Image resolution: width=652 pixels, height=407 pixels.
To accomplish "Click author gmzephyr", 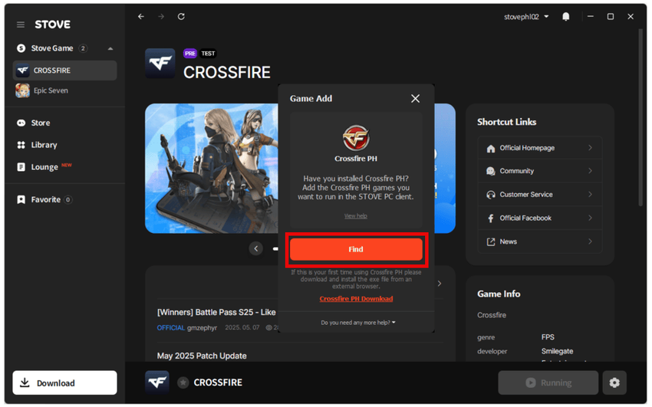I will [x=202, y=328].
